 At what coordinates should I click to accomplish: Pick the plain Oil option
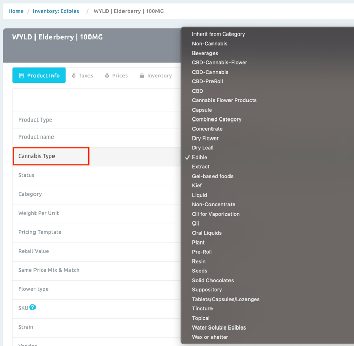196,223
